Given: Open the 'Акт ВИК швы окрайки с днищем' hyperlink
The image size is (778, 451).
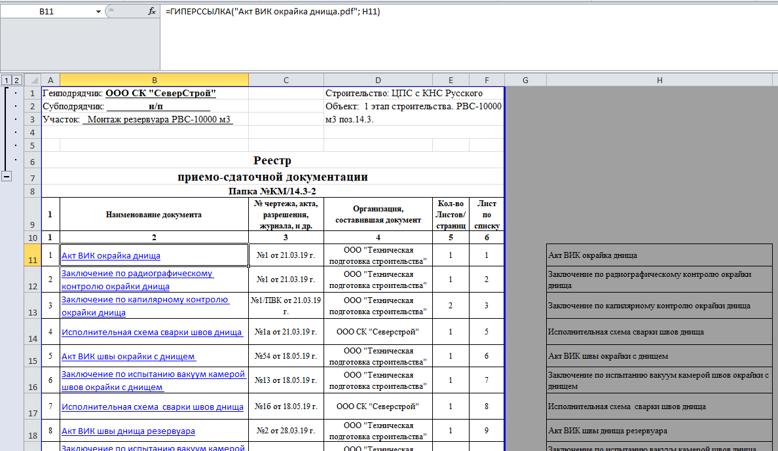Looking at the screenshot, I should click(x=128, y=357).
